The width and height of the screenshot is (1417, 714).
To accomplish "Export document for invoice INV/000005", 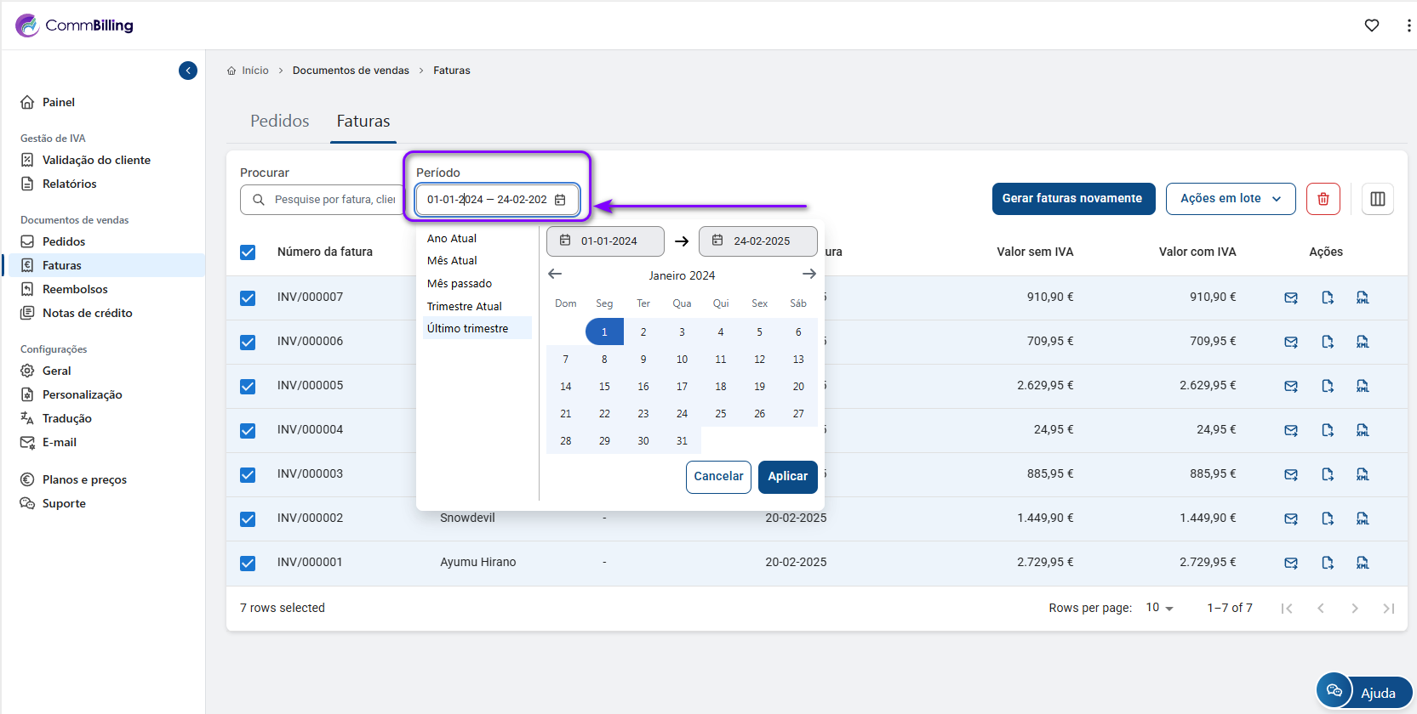I will point(1327,386).
